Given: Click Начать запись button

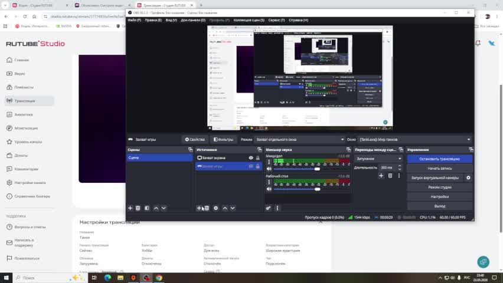Looking at the screenshot, I should pyautogui.click(x=439, y=168).
